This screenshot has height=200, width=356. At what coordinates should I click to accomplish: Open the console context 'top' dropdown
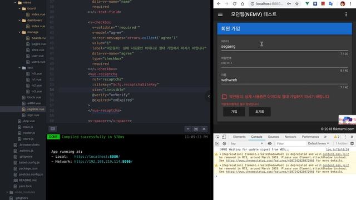247,143
